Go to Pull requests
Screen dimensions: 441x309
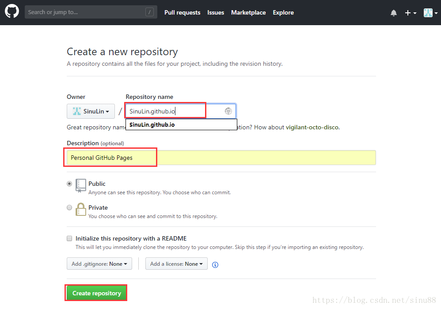tap(182, 13)
